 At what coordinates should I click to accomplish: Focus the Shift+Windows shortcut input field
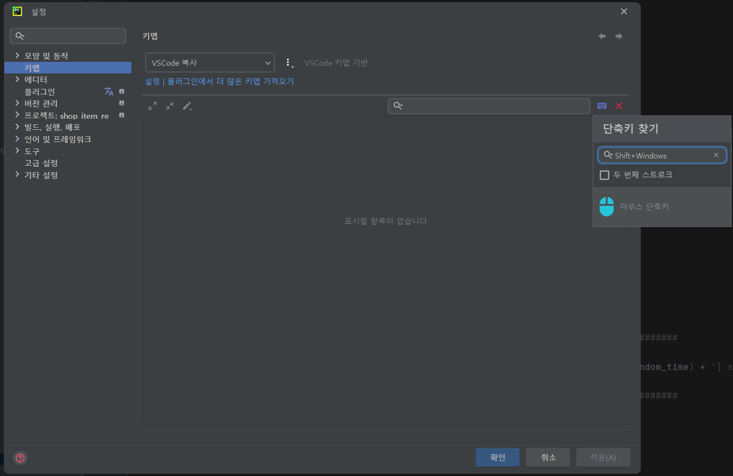click(662, 155)
